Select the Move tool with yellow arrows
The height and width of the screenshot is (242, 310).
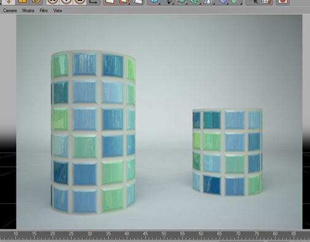[9, 2]
